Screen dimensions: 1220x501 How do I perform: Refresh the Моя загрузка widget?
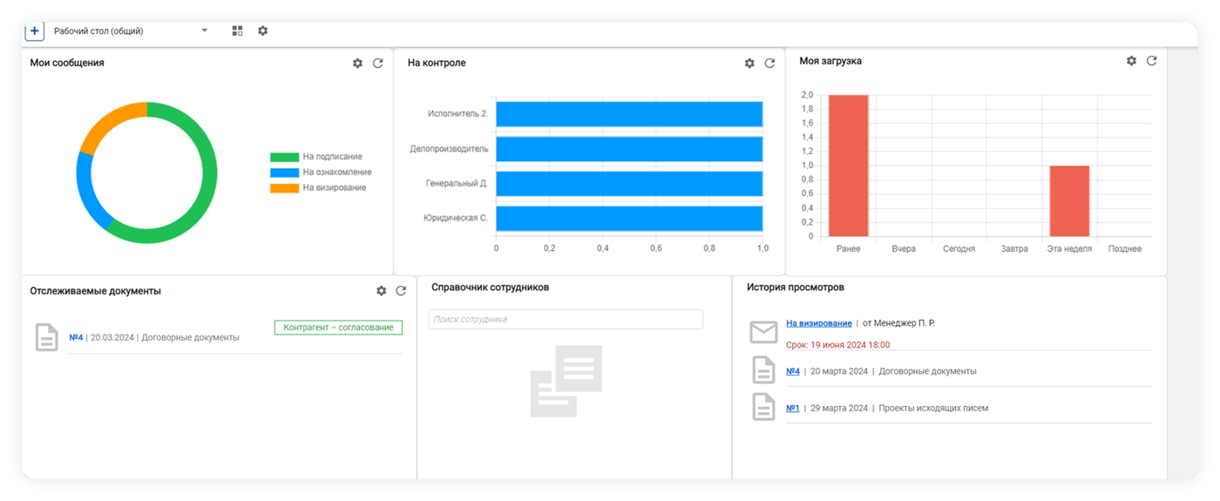pos(1151,61)
